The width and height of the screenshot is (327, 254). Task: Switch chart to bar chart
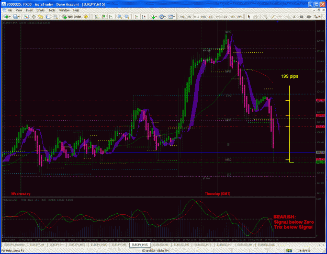pyautogui.click(x=96, y=17)
